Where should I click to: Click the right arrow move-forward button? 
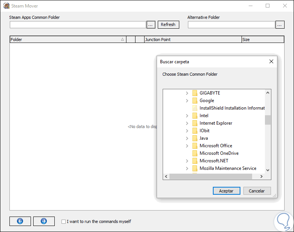[x=44, y=221]
